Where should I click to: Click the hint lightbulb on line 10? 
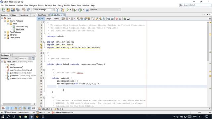pos(41,47)
